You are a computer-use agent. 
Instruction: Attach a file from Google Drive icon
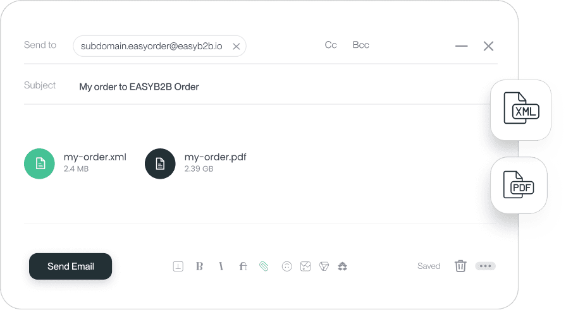[324, 266]
